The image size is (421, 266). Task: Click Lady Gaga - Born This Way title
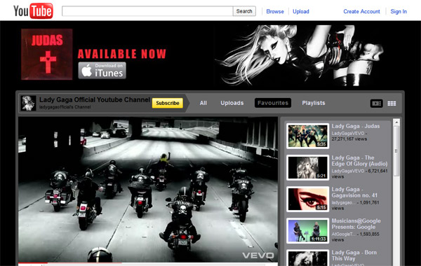tap(354, 255)
